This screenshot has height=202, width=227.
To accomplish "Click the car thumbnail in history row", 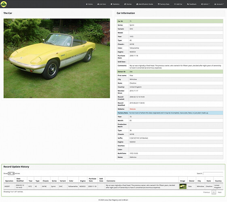I will tap(183, 186).
